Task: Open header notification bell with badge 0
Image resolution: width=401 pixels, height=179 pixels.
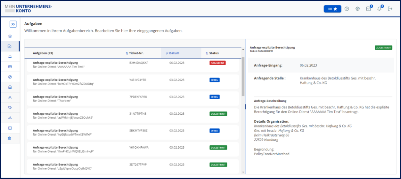Action: [380, 9]
